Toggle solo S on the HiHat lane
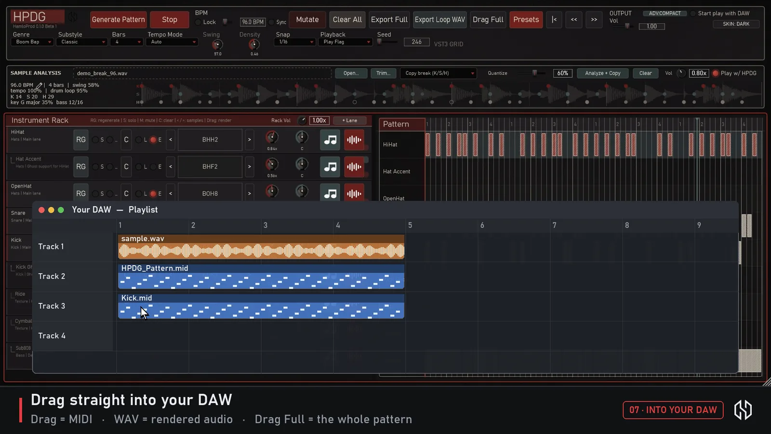This screenshot has height=434, width=771. coord(95,140)
